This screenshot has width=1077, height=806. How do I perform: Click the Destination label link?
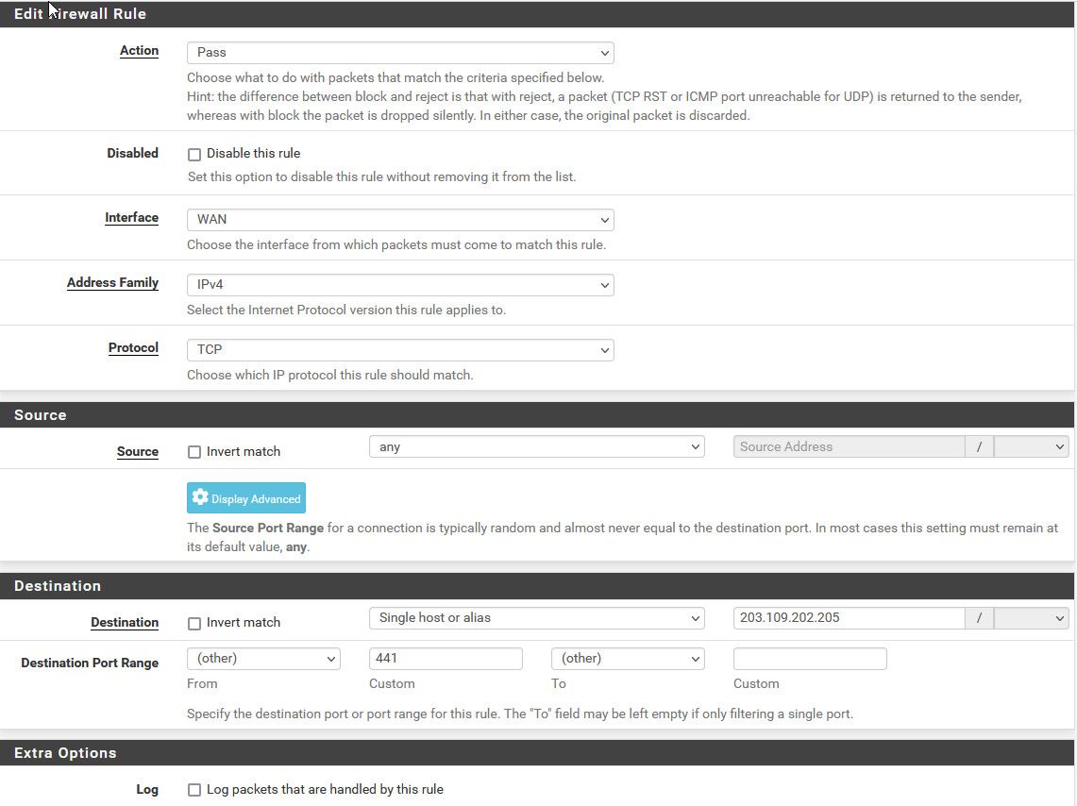(x=125, y=623)
